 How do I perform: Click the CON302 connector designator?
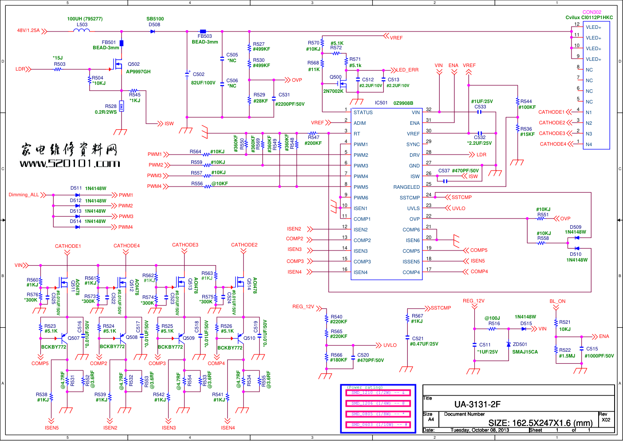click(x=592, y=12)
